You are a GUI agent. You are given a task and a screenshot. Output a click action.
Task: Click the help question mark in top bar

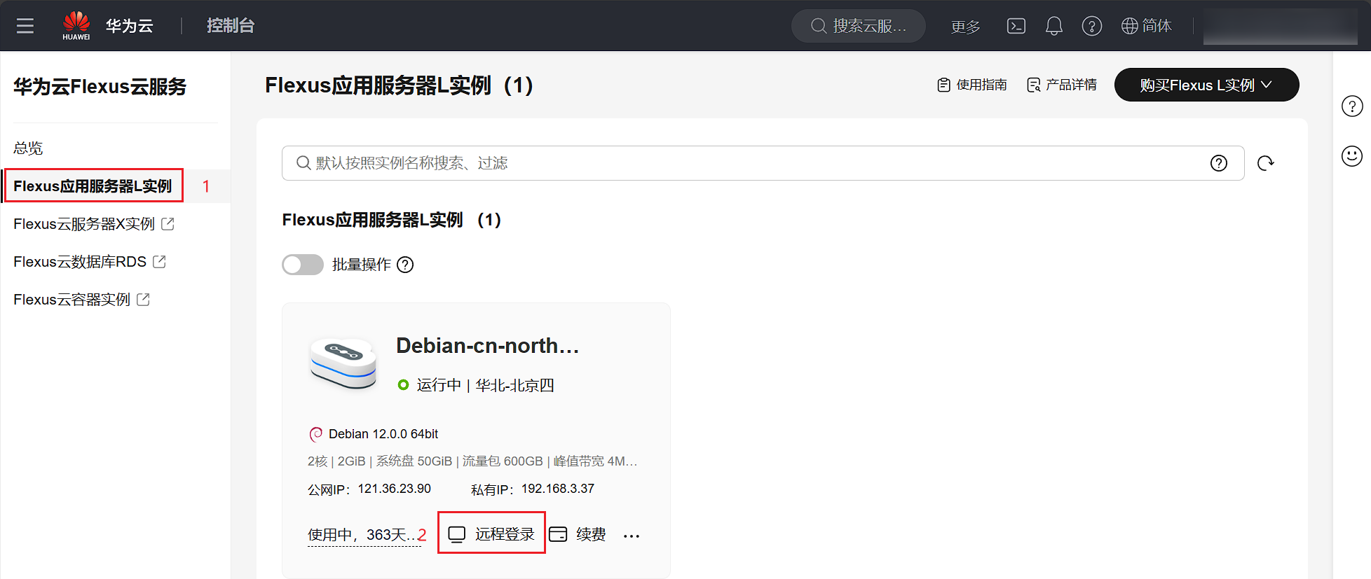(x=1091, y=26)
